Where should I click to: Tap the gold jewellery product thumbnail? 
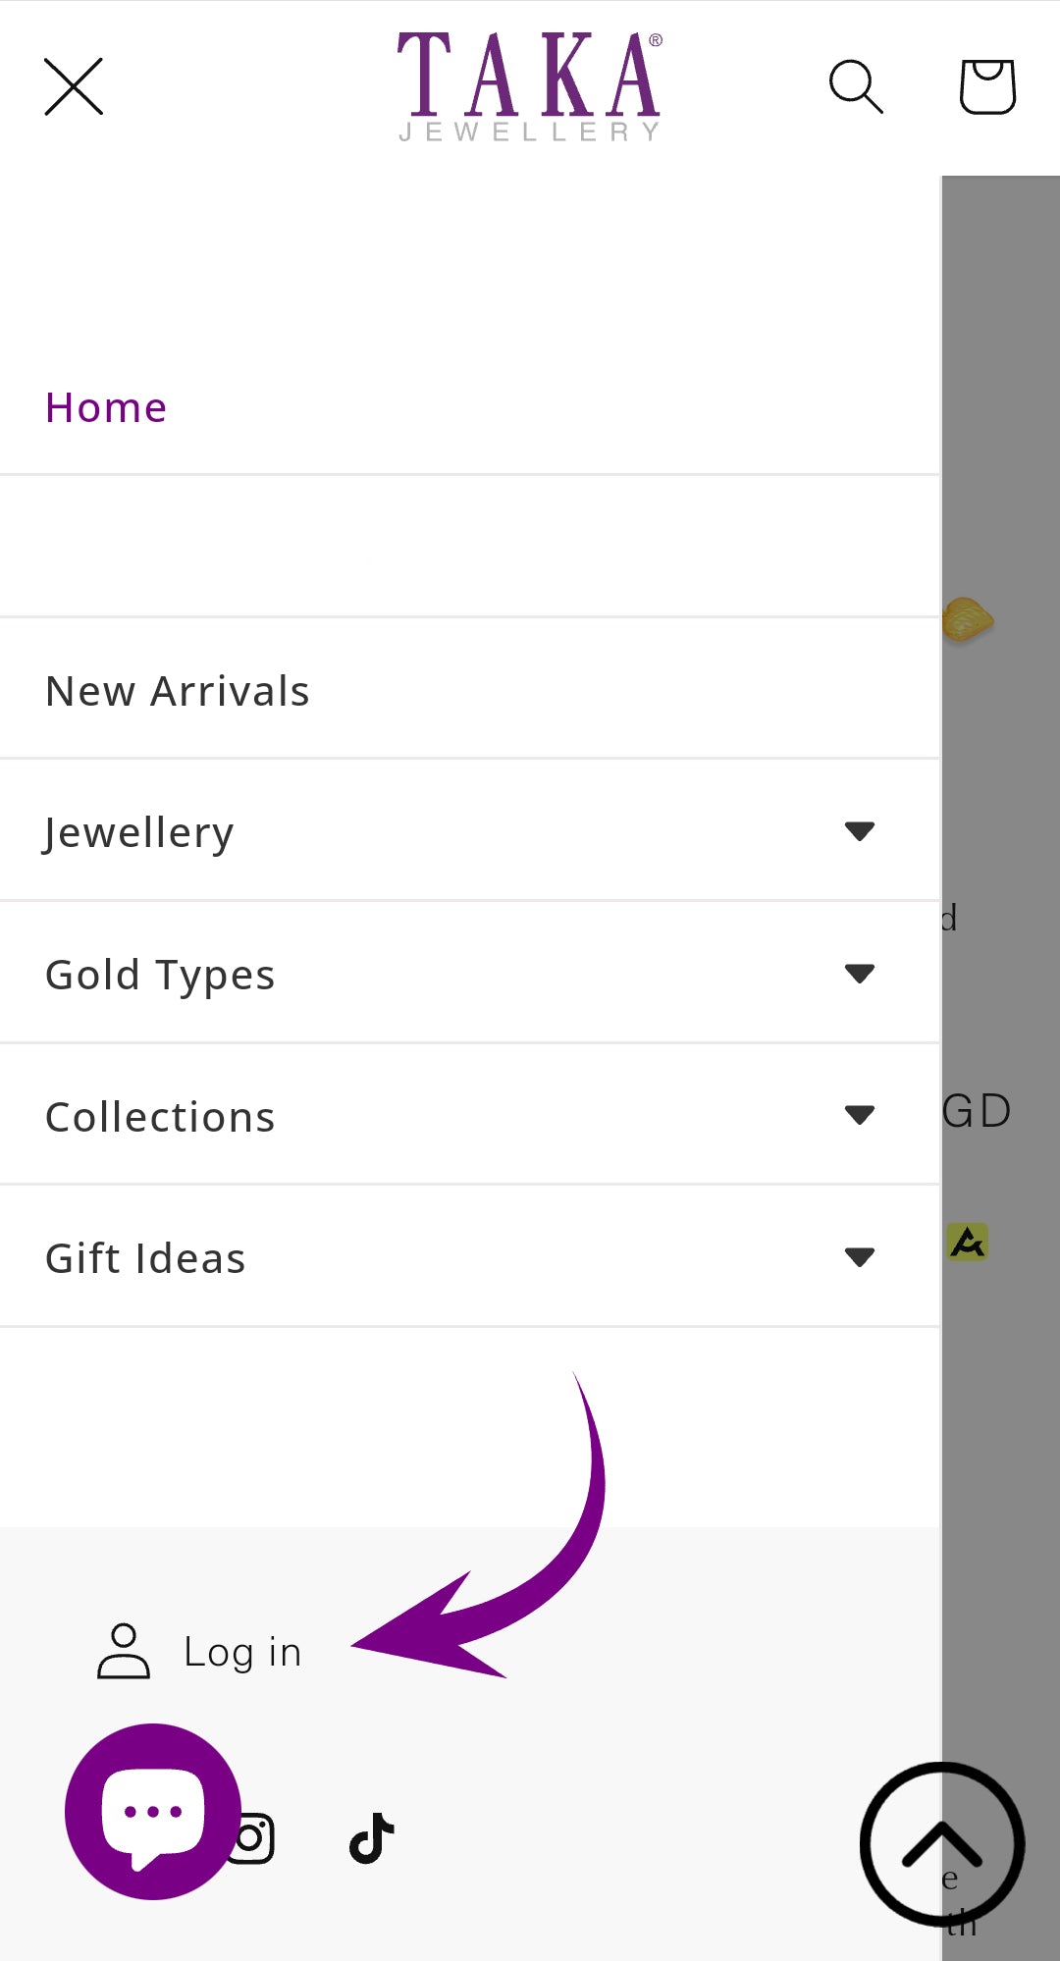968,620
